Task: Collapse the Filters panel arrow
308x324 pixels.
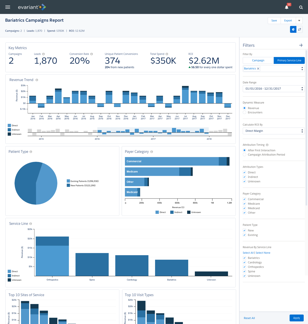Action: click(x=301, y=45)
